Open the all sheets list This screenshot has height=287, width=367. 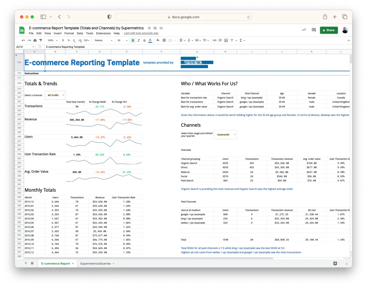[x=32, y=263]
